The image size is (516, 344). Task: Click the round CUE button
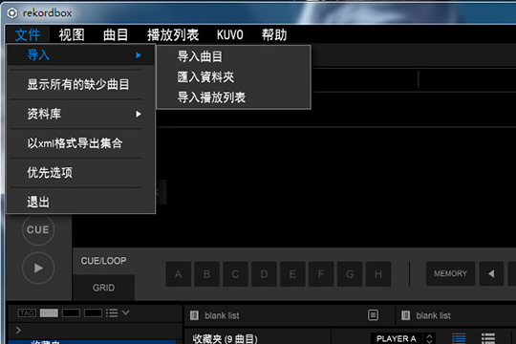coord(38,229)
